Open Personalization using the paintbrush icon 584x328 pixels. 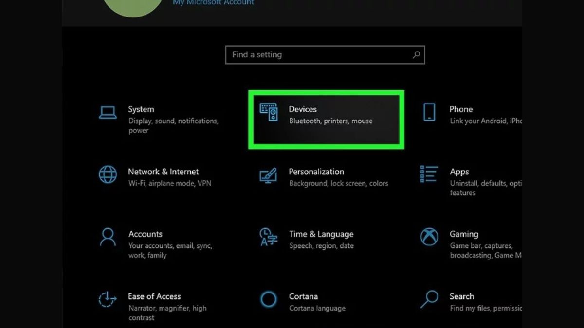[x=268, y=175]
